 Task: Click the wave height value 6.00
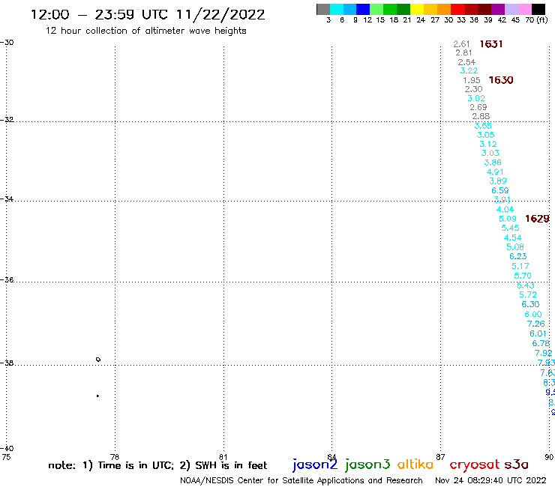pos(533,314)
